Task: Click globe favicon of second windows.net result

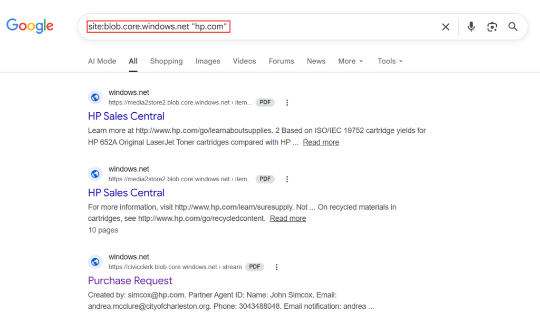Action: pos(95,174)
